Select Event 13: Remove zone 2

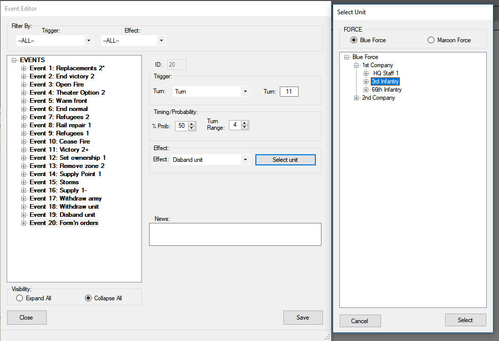pyautogui.click(x=67, y=166)
